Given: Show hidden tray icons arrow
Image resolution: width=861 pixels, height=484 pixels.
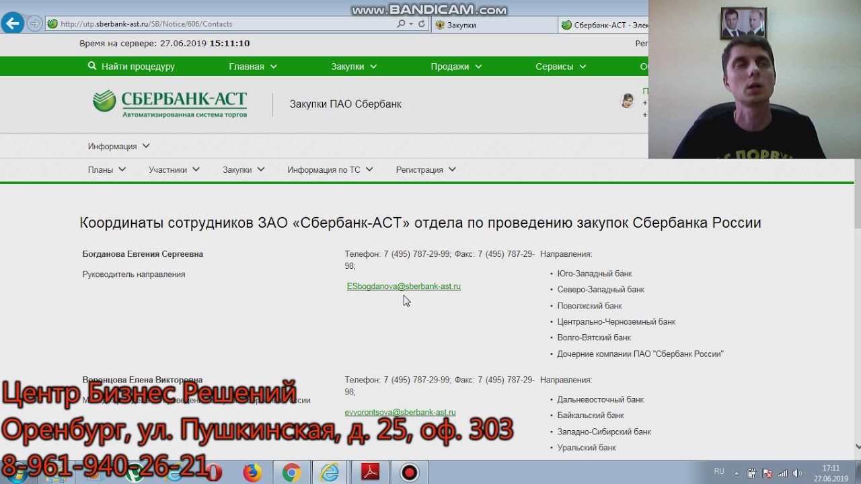Looking at the screenshot, I should point(737,473).
